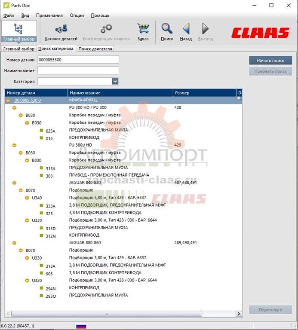Image resolution: width=298 pixels, height=330 pixels.
Task: Collapse the U340 node
Action: (x=27, y=198)
